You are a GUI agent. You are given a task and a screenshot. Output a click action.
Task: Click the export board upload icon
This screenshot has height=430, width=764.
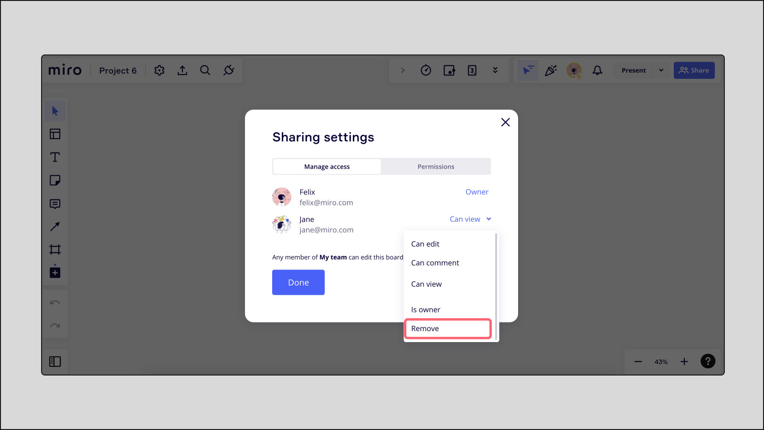[x=182, y=70]
